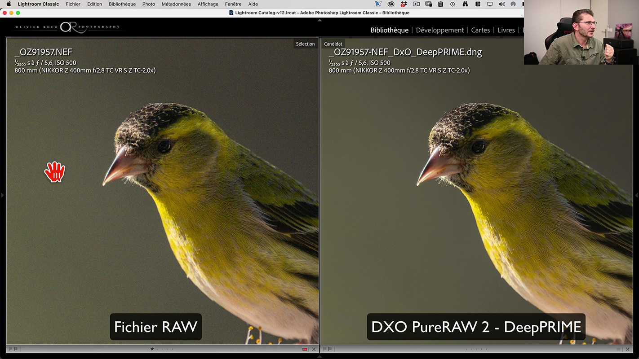Mark the Candidat photo as rejected

(x=330, y=349)
